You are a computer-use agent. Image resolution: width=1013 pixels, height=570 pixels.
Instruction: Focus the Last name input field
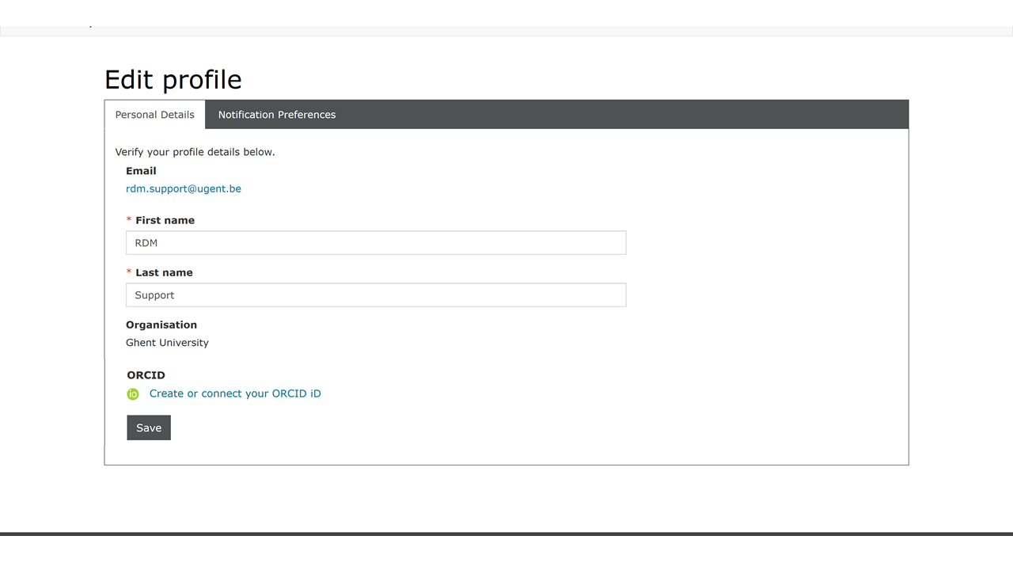[x=376, y=295]
